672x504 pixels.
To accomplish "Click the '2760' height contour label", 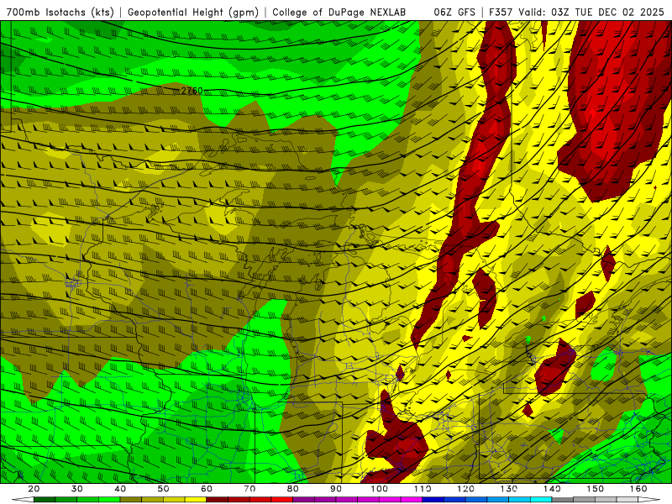I will pyautogui.click(x=192, y=91).
